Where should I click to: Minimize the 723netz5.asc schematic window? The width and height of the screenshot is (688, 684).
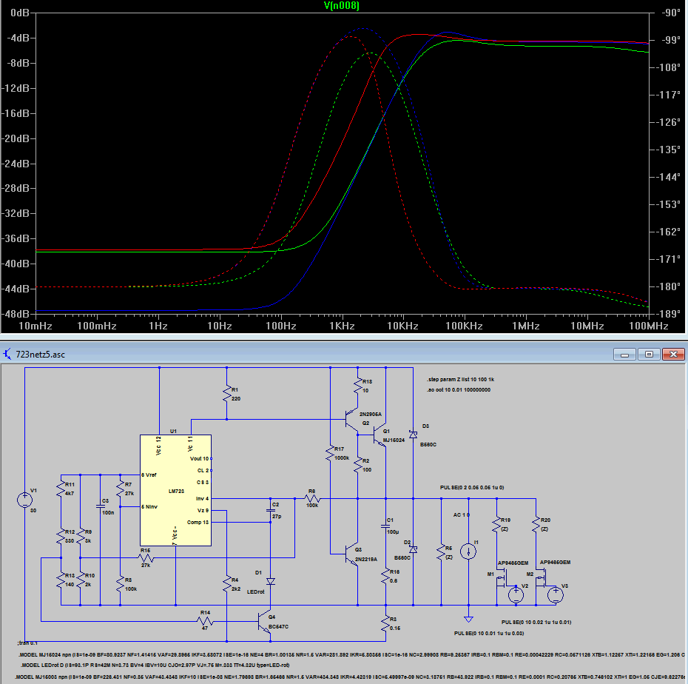(x=625, y=354)
